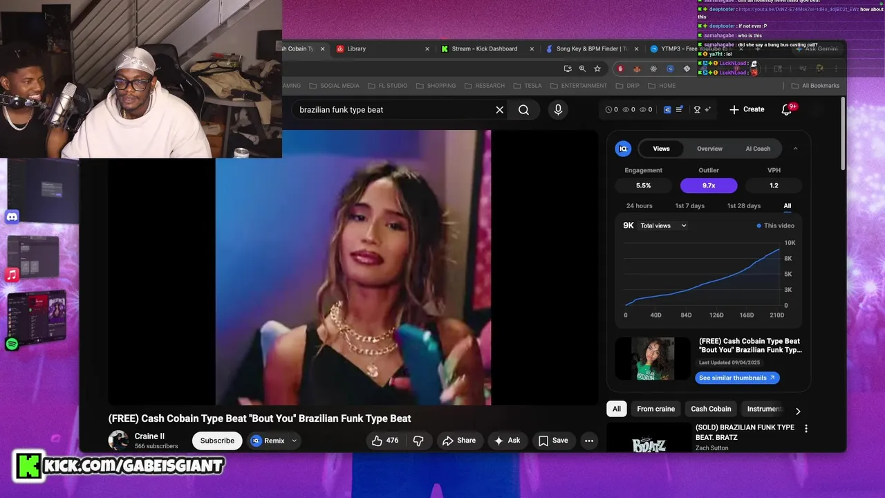Image resolution: width=885 pixels, height=498 pixels.
Task: Filter related videos by From craine
Action: point(655,409)
